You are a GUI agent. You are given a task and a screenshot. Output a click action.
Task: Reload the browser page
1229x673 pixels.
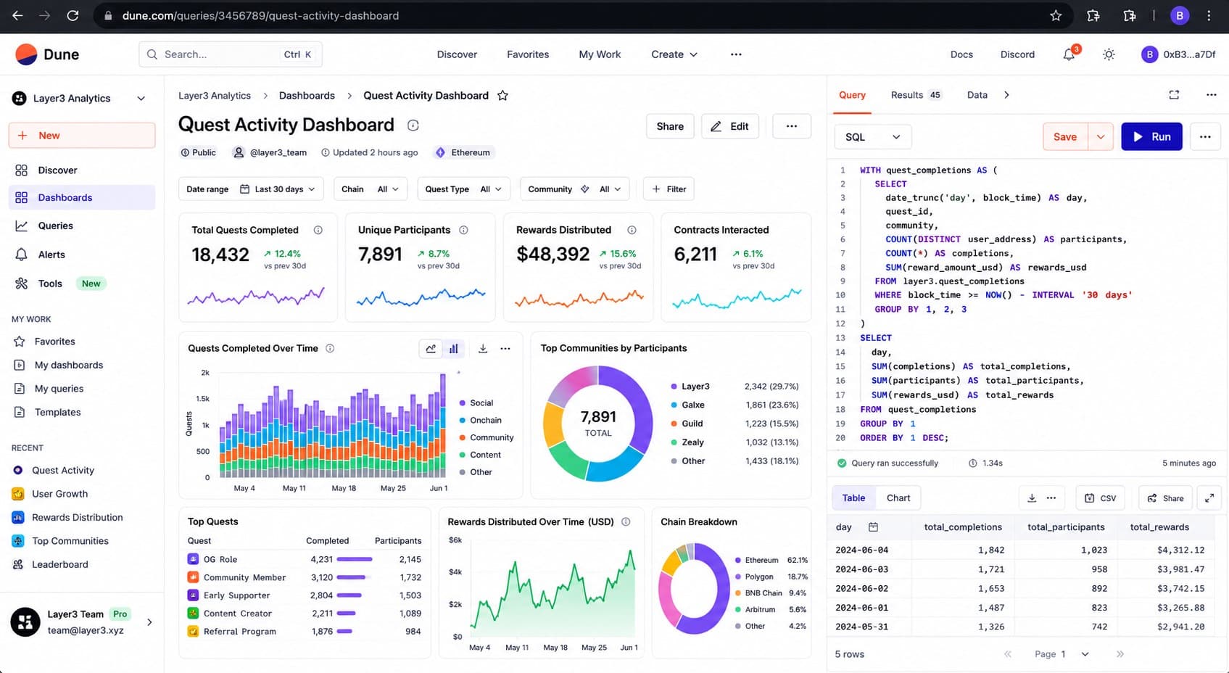click(x=73, y=15)
